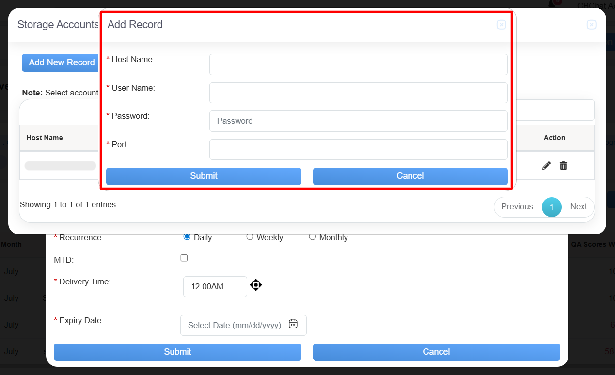
Task: Focus the Host Name input field
Action: pos(358,64)
